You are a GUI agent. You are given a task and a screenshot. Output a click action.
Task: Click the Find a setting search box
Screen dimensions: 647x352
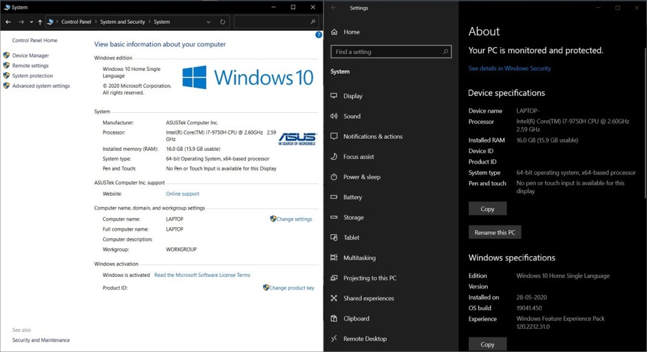pyautogui.click(x=391, y=51)
